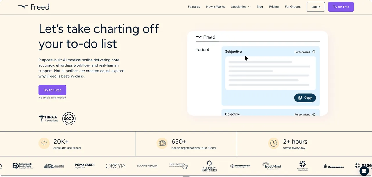Click the BestMind logo

[x=272, y=165]
